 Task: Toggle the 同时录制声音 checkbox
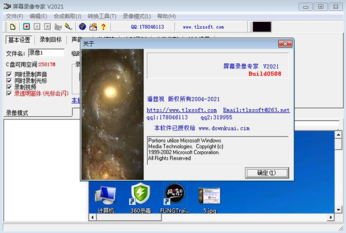pos(9,74)
